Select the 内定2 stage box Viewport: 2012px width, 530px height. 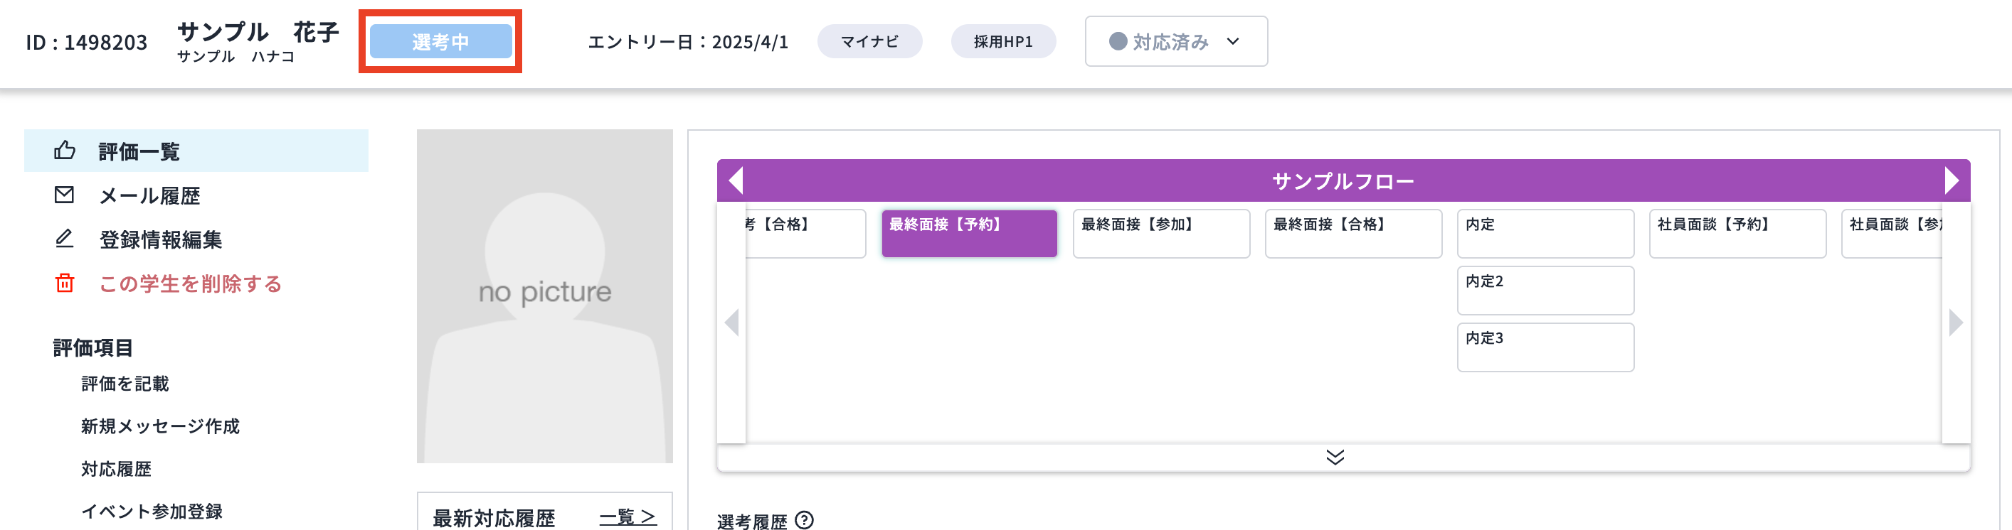pos(1545,290)
